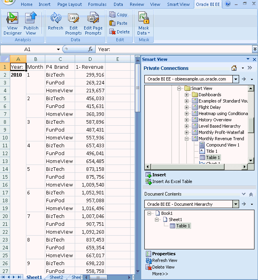Expand History Overview node

[x=186, y=120]
